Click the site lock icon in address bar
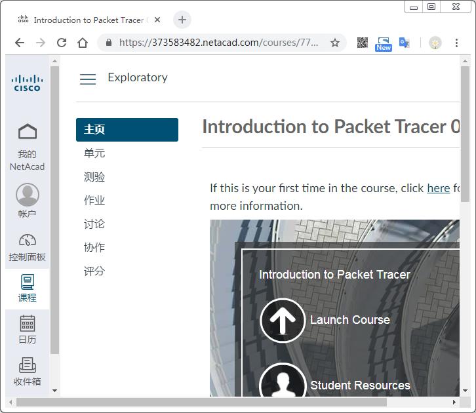This screenshot has width=476, height=413. point(109,43)
